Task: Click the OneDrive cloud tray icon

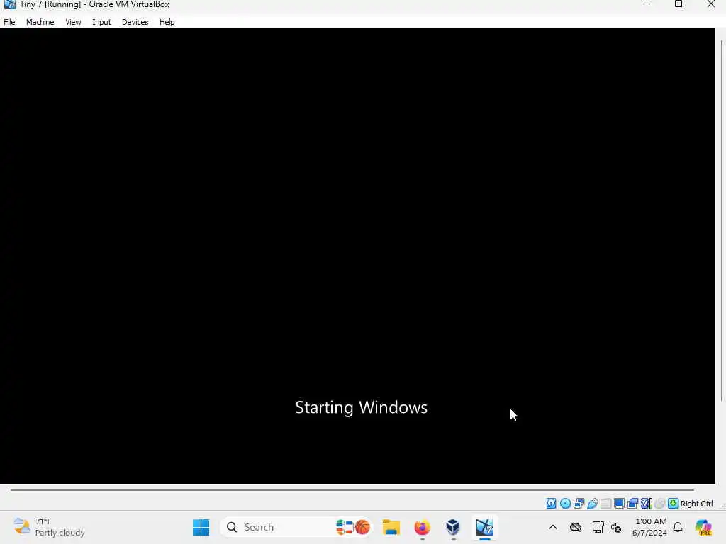Action: [x=576, y=527]
